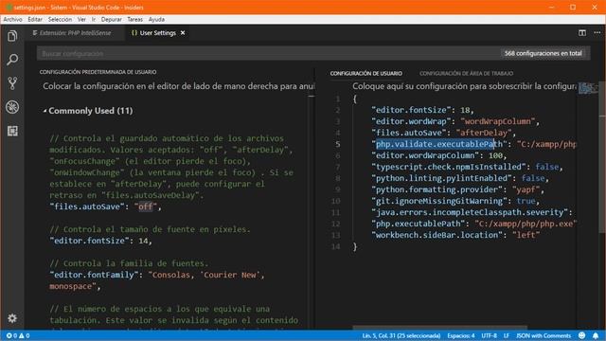
Task: Change indentation via Espacios: 4
Action: tap(461, 335)
